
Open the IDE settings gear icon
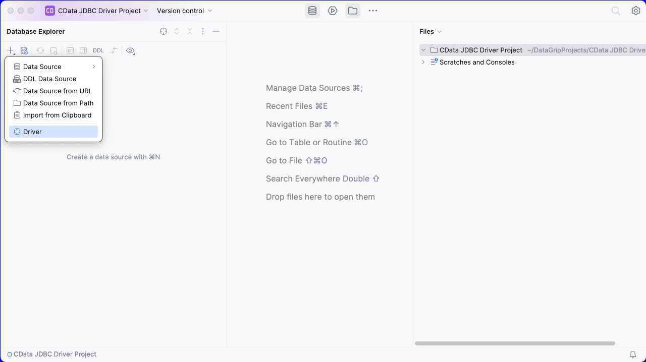(636, 11)
